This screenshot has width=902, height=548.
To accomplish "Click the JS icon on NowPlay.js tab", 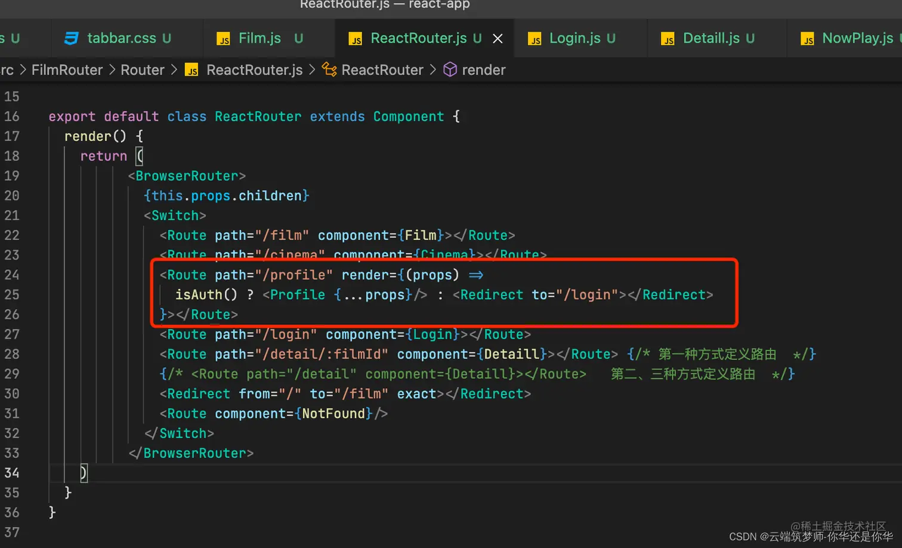I will (808, 39).
